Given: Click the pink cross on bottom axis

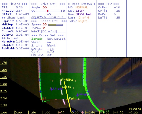Looking at the screenshot, I should (82, 112).
